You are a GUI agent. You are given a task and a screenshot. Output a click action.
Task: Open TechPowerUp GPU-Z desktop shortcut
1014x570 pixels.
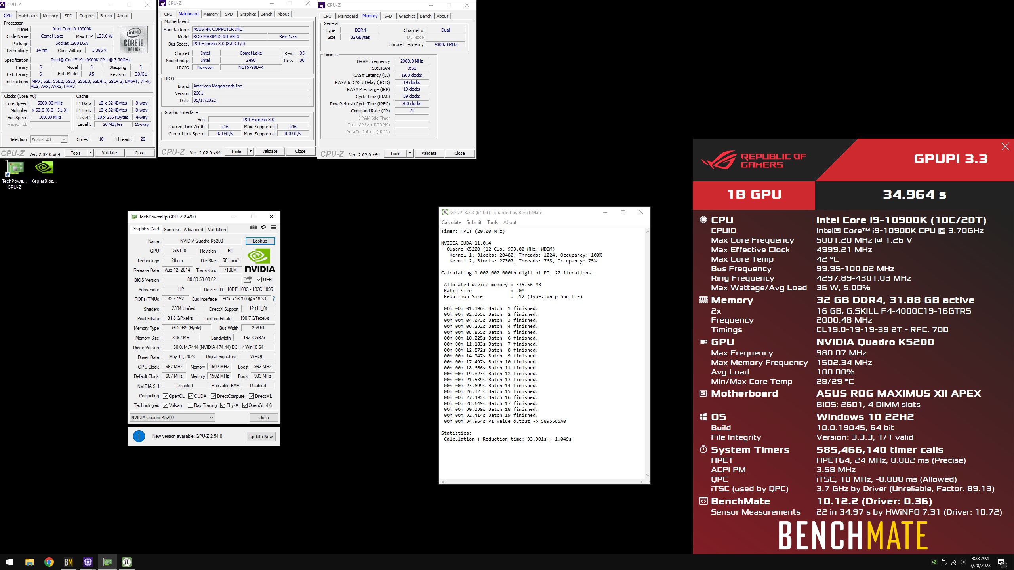pyautogui.click(x=15, y=175)
